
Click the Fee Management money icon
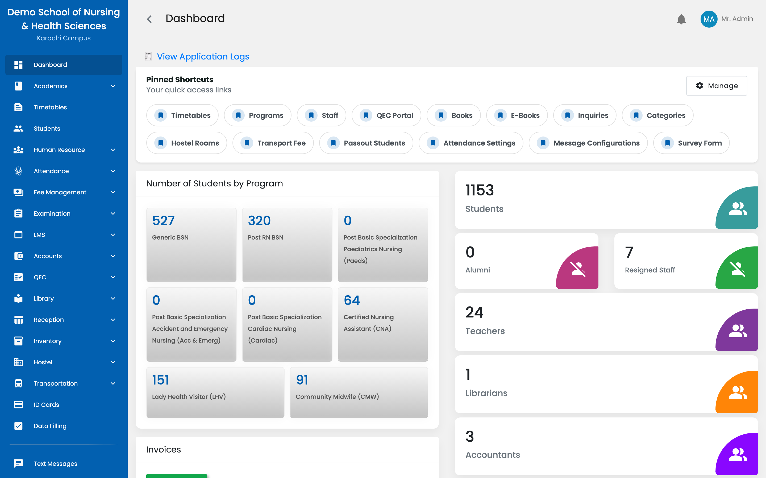pyautogui.click(x=18, y=192)
